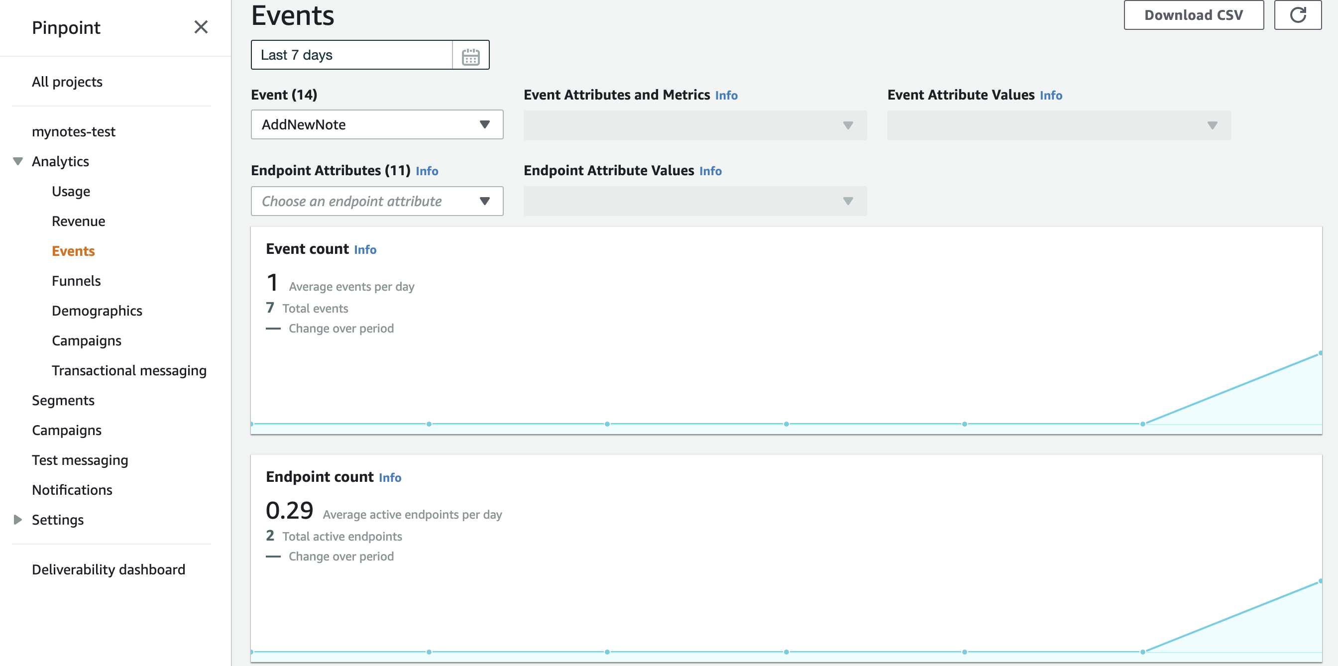
Task: Select Transactional messaging in sidebar
Action: pyautogui.click(x=129, y=370)
